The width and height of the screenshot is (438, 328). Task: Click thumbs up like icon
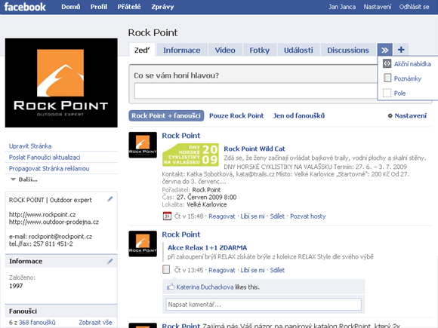pos(171,287)
